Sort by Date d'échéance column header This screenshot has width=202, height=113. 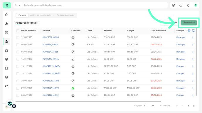[x=158, y=31]
